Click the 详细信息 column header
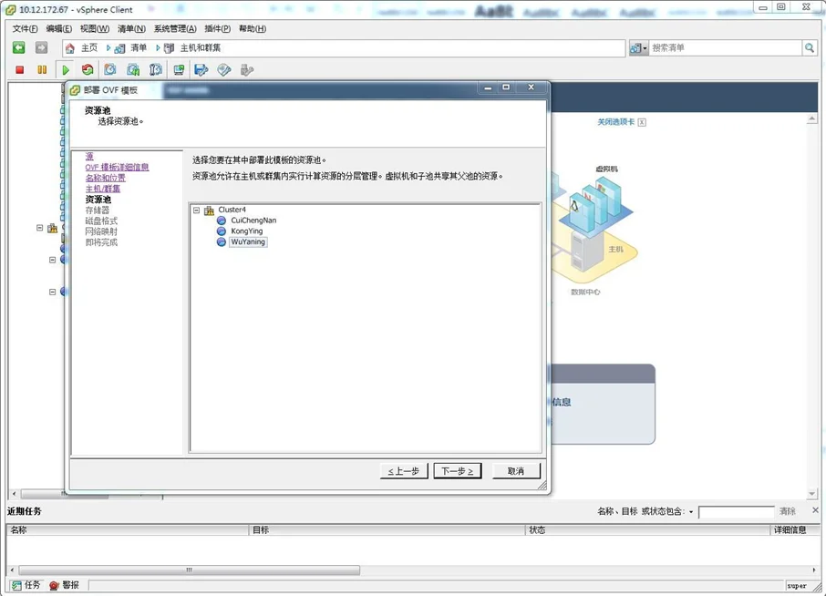The image size is (826, 596). pyautogui.click(x=795, y=530)
